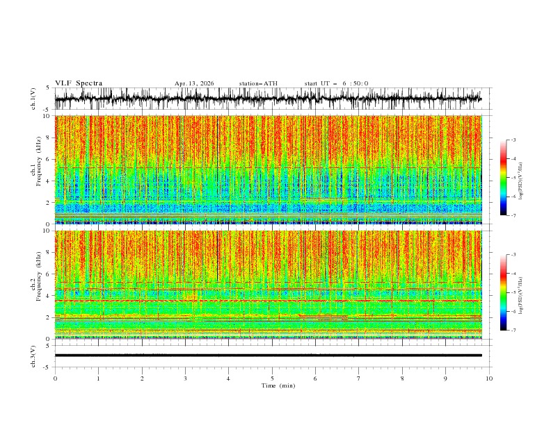The height and width of the screenshot is (425, 551).
Task: Click the "-7" label on ch.1 color scale
Action: (513, 215)
